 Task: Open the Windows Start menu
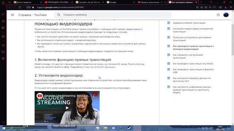[x=4, y=128]
